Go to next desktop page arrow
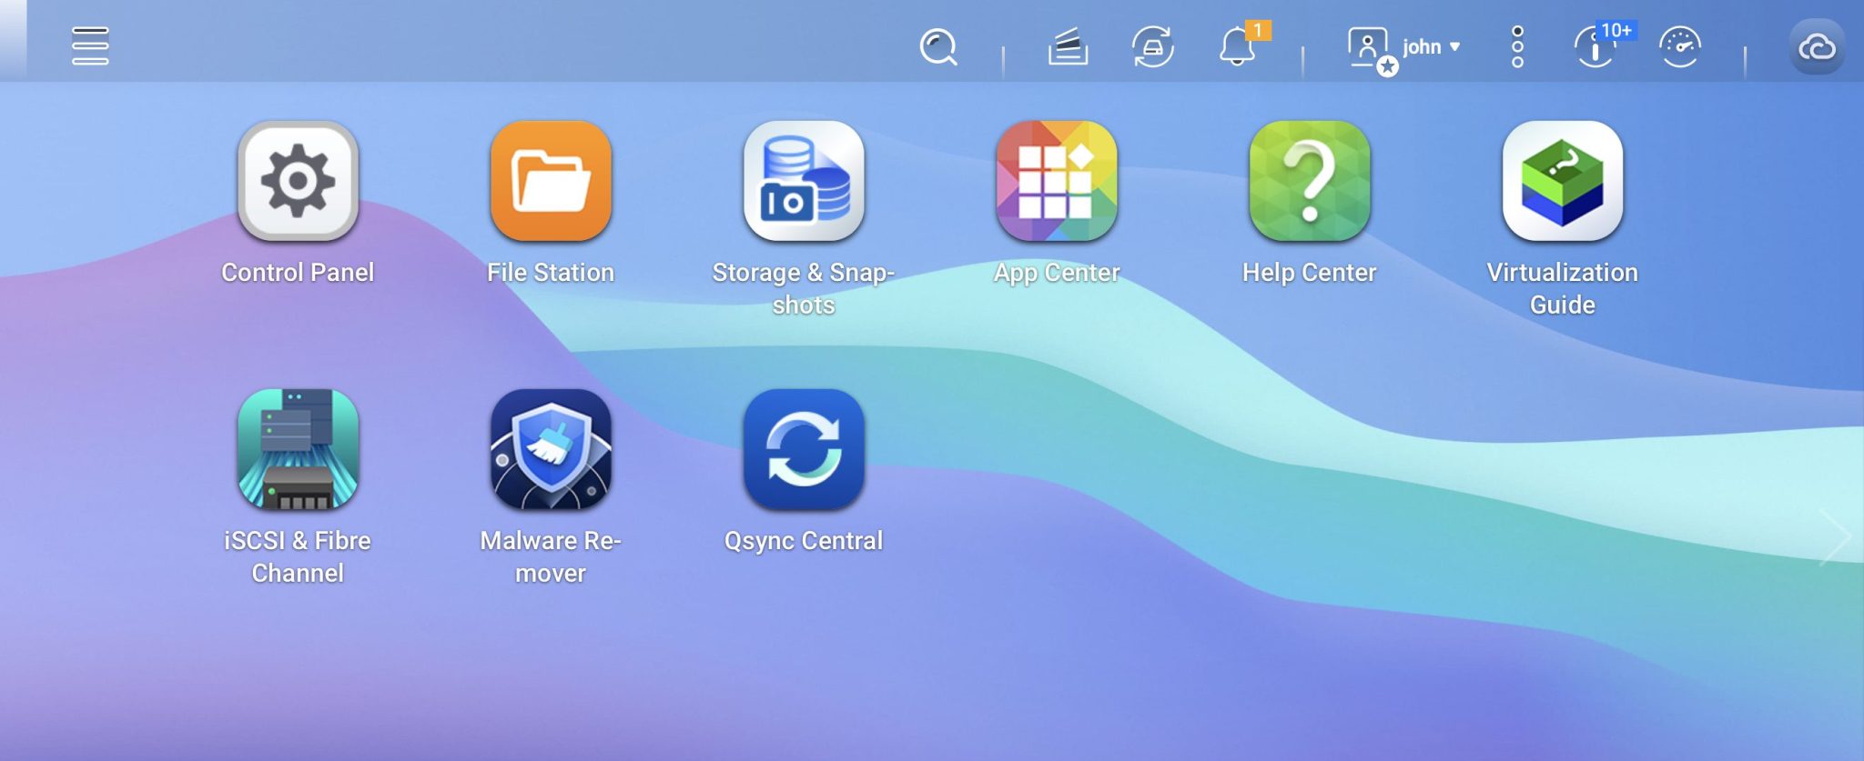 point(1834,537)
